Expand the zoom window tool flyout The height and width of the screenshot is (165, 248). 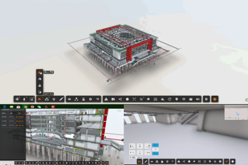pos(31,99)
